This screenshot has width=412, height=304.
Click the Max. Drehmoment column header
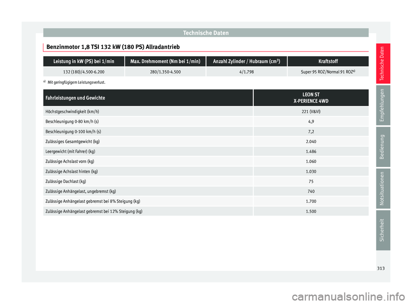click(165, 61)
